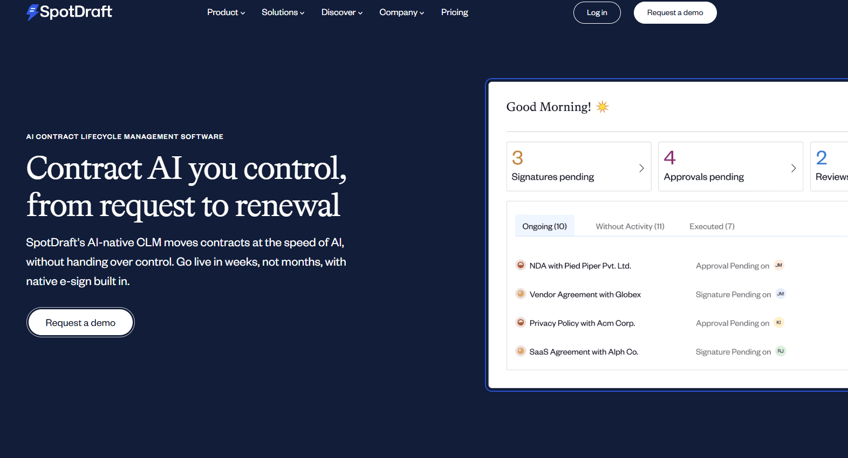Click the KI avatar on the Privacy Policy row
848x458 pixels.
779,322
